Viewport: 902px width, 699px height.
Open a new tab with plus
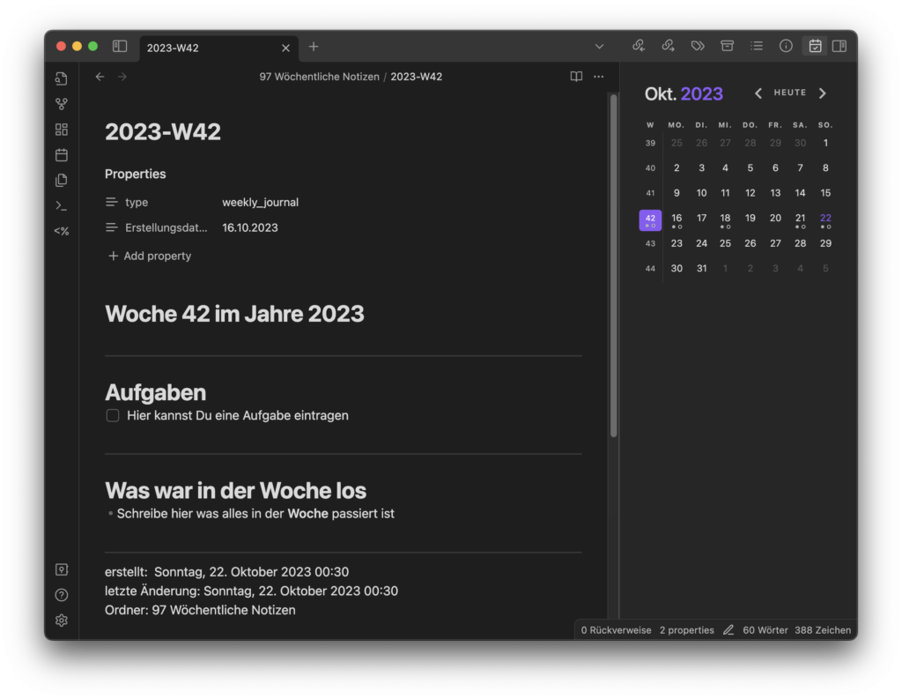tap(314, 47)
